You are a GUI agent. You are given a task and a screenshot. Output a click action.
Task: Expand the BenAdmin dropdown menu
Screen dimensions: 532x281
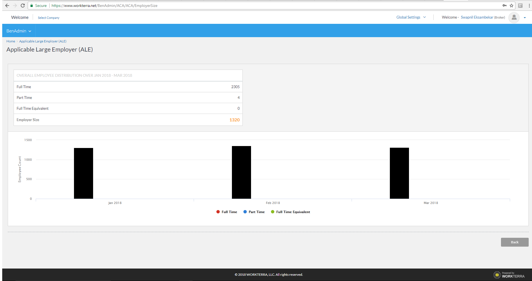[x=19, y=31]
